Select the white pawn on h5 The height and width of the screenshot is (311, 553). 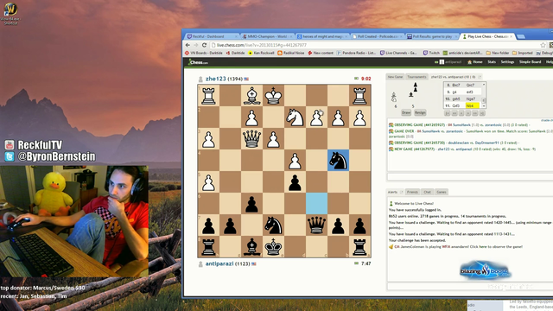[x=208, y=182]
